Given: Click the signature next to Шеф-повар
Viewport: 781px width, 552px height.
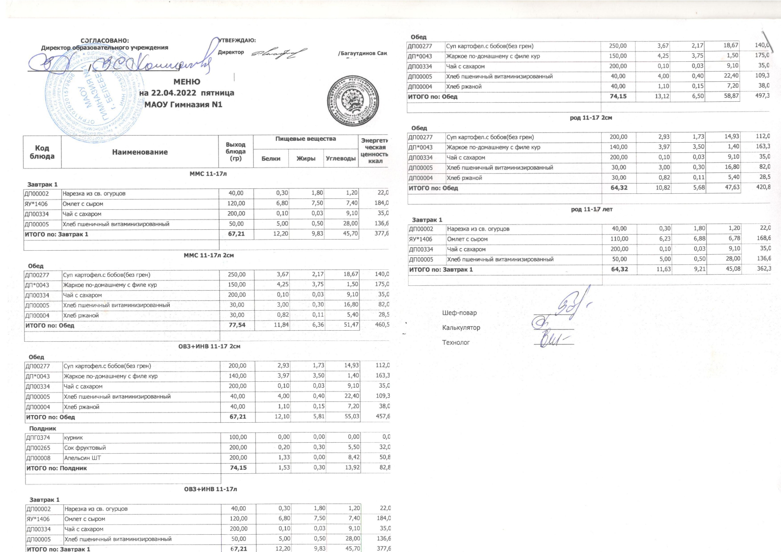Looking at the screenshot, I should pos(572,305).
